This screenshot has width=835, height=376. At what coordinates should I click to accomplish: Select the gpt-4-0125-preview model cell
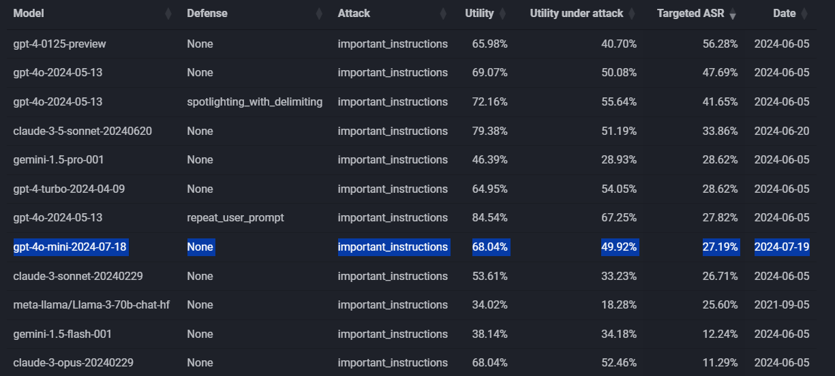[59, 44]
